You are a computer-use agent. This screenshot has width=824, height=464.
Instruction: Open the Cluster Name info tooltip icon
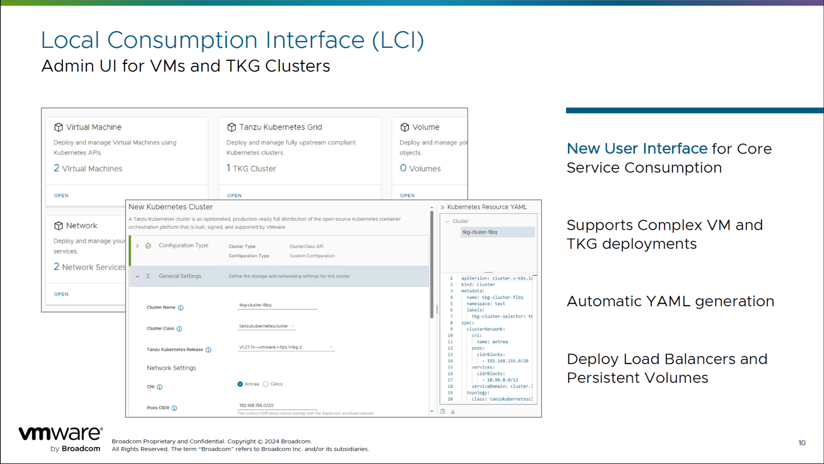pyautogui.click(x=181, y=307)
